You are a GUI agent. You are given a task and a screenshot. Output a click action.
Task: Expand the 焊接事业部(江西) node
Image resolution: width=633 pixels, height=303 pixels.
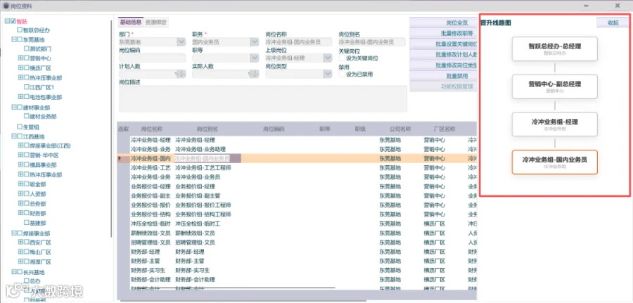[x=20, y=146]
